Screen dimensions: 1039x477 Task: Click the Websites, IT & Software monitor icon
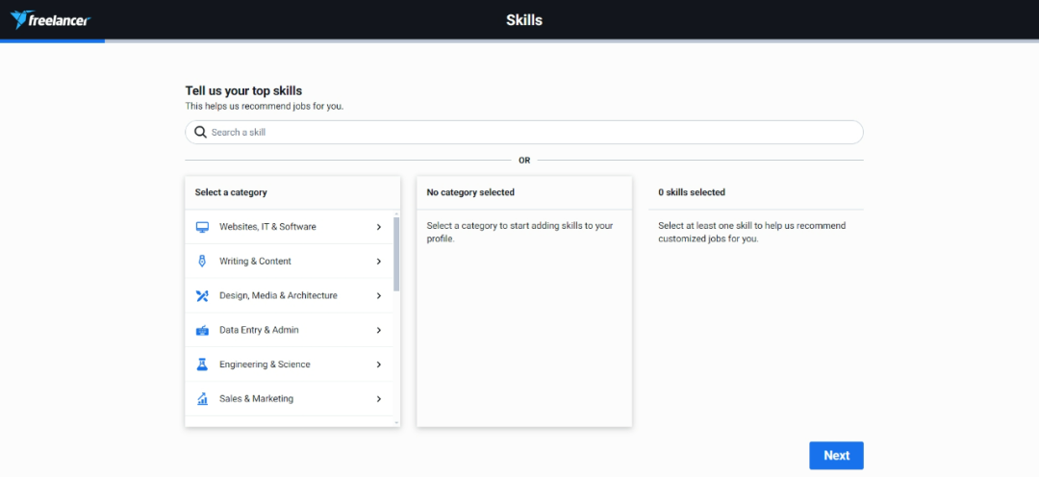coord(202,227)
